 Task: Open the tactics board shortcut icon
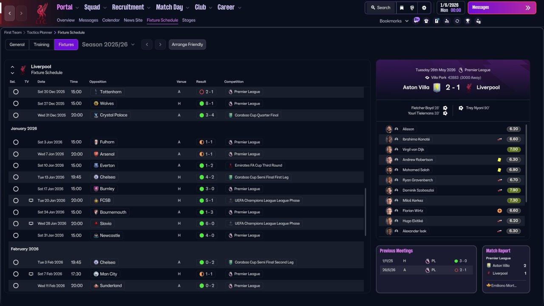tap(436, 21)
